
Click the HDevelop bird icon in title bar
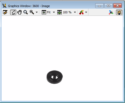click(4, 6)
